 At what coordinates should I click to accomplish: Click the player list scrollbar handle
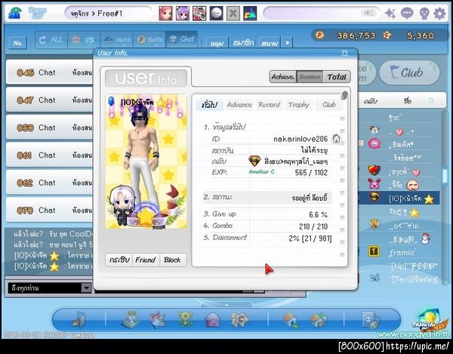tap(445, 176)
